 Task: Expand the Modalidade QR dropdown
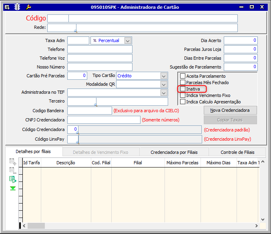pyautogui.click(x=163, y=84)
